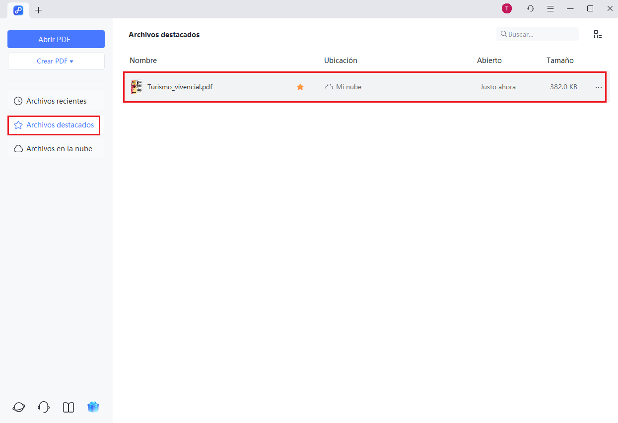Open the Turismo_vivencial.pdf thumbnail

coord(136,87)
